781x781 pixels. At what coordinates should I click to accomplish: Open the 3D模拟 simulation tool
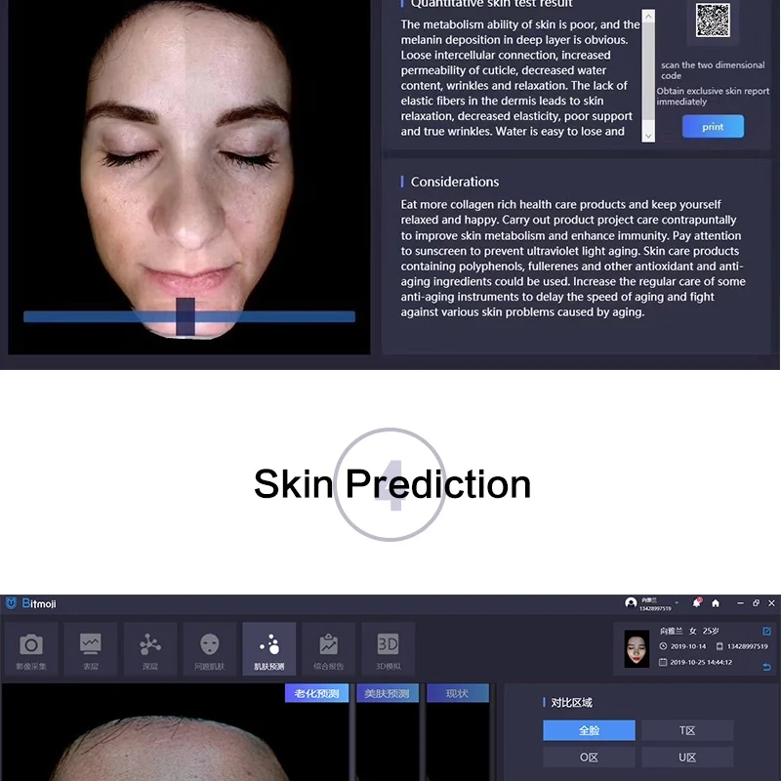point(388,648)
